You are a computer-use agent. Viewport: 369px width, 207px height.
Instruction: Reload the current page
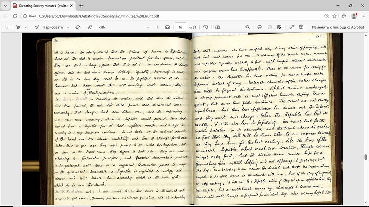click(15, 16)
